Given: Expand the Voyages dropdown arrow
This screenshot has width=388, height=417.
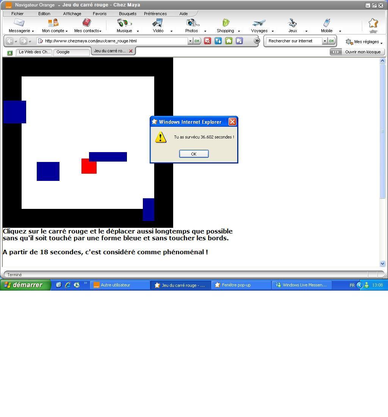Looking at the screenshot, I should [272, 31].
